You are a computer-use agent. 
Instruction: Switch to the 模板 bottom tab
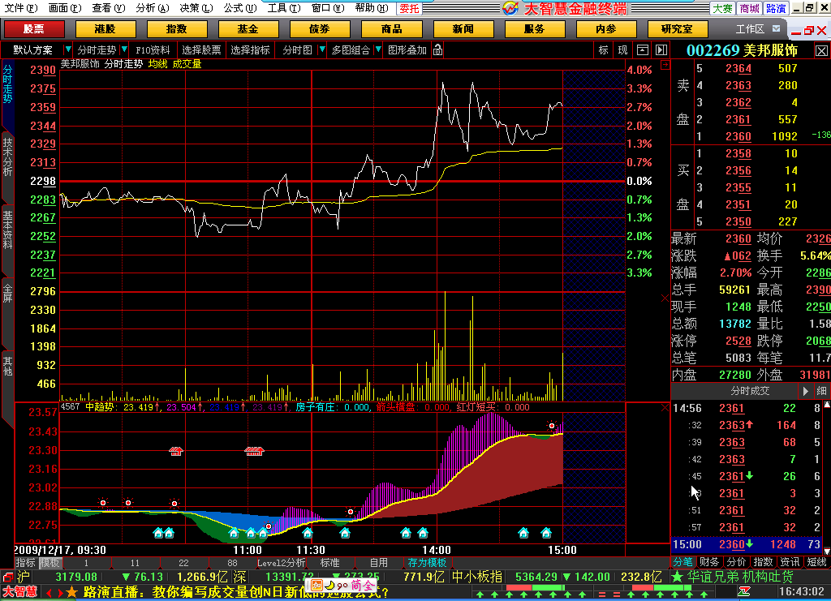click(x=50, y=562)
